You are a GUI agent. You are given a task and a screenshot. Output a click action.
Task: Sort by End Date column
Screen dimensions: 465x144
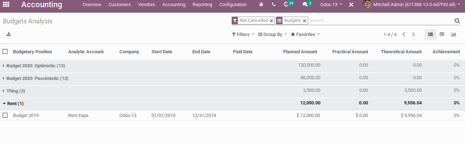(201, 52)
